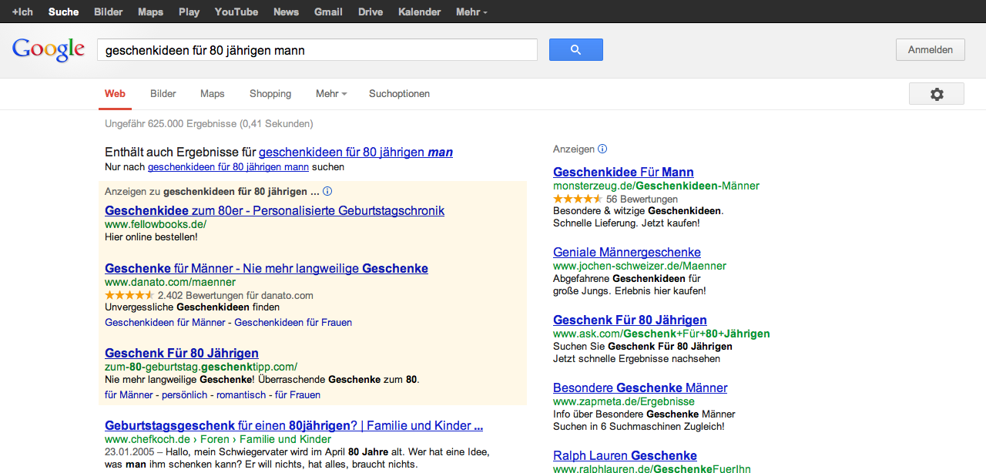Open Geniale Männergeschenke ad link
The width and height of the screenshot is (986, 473).
(x=626, y=252)
